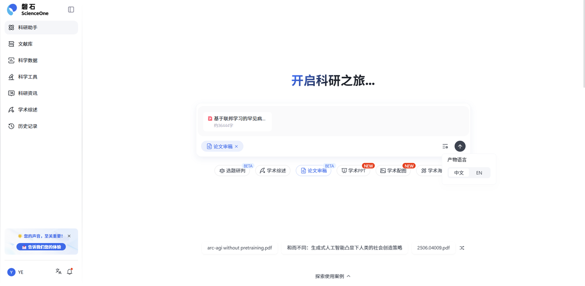Switch 产物语言 to EN

coord(479,173)
